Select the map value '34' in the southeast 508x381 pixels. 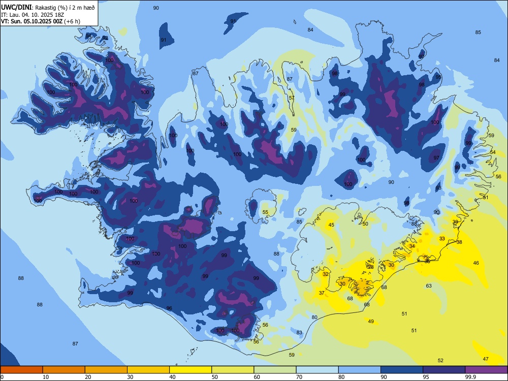412,246
